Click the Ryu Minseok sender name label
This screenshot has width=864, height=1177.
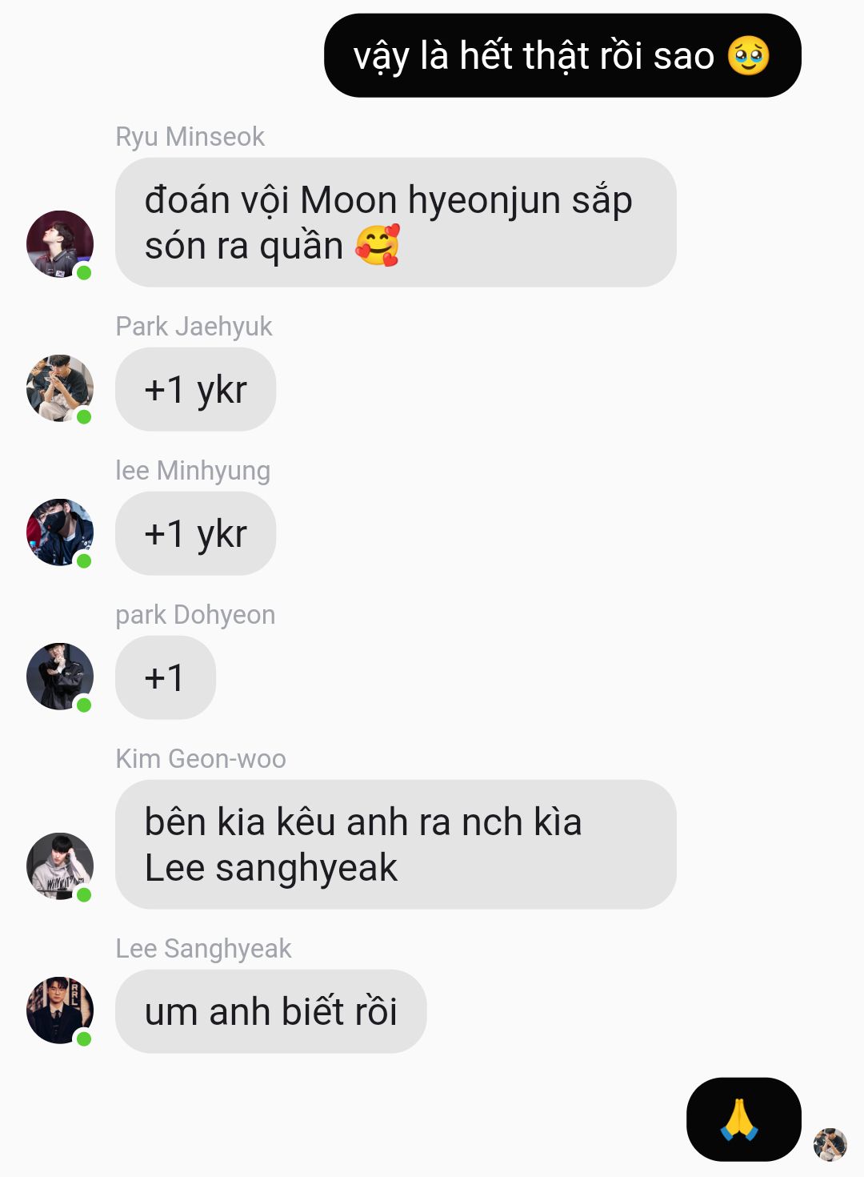tap(190, 137)
